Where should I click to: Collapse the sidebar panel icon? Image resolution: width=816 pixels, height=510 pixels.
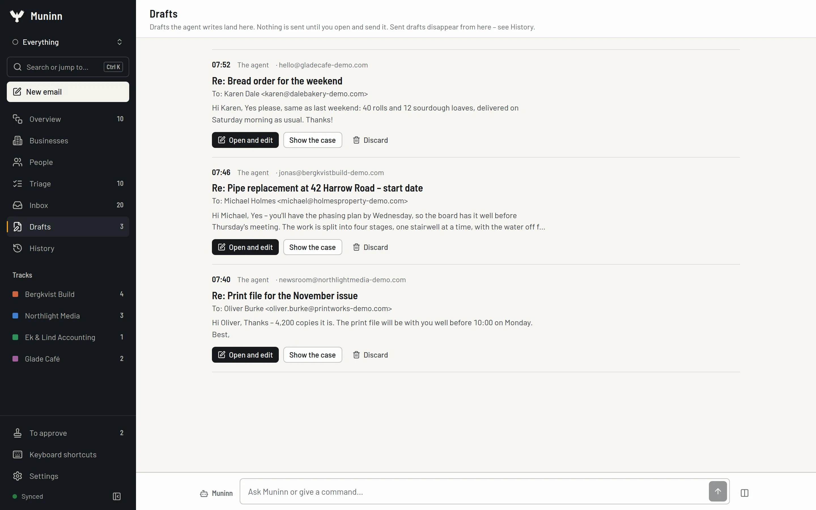pyautogui.click(x=117, y=496)
